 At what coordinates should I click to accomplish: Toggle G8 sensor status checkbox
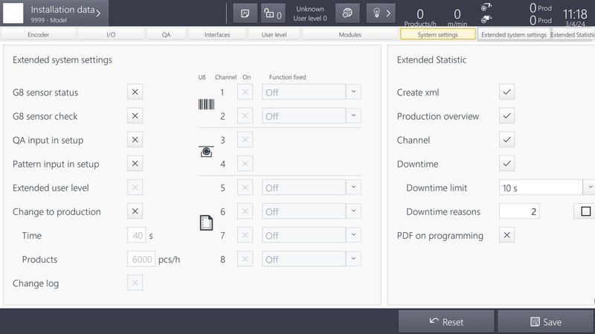[135, 92]
